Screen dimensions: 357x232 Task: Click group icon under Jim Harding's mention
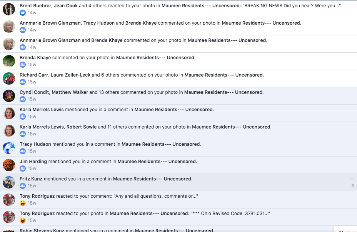click(x=23, y=169)
